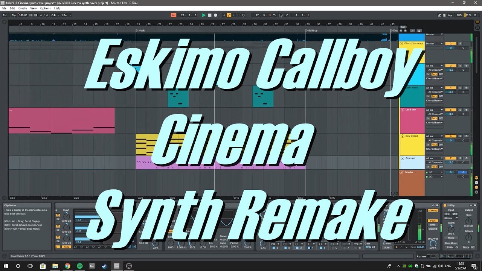The width and height of the screenshot is (482, 271).
Task: Fold the Saw Chord track
Action: tap(402, 136)
